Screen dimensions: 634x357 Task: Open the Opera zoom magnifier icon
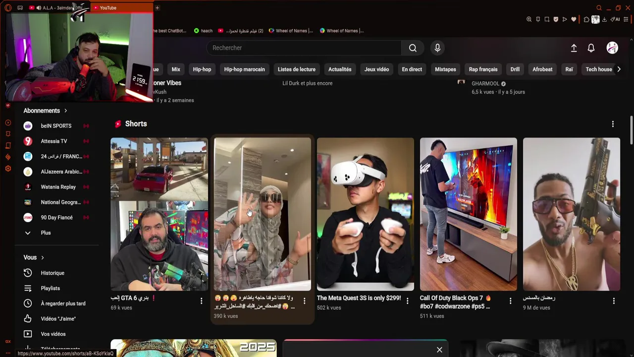coord(529,19)
